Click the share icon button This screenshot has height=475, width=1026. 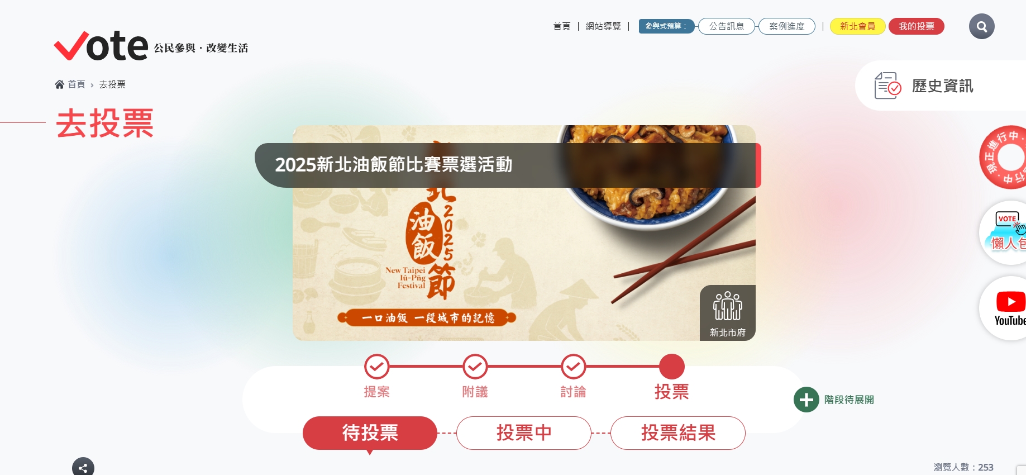tap(83, 467)
